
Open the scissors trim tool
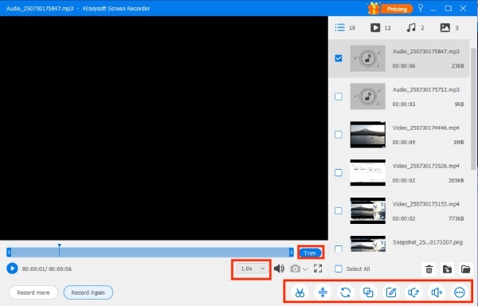point(300,292)
